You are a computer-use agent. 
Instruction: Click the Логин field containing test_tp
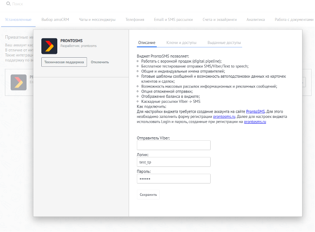pos(173,162)
